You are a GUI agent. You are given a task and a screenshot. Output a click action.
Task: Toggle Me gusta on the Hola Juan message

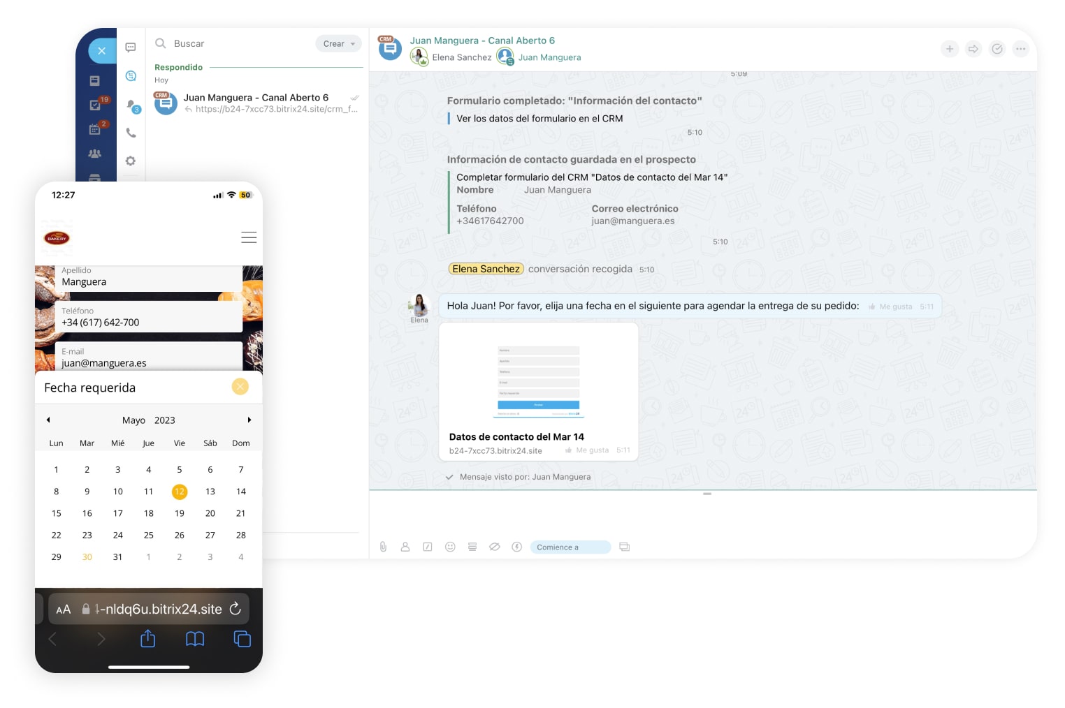click(x=890, y=307)
